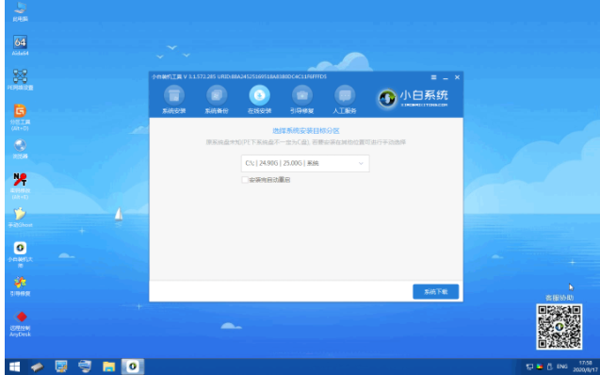
Task: Minimize the 小白装机工具 window
Action: 446,77
